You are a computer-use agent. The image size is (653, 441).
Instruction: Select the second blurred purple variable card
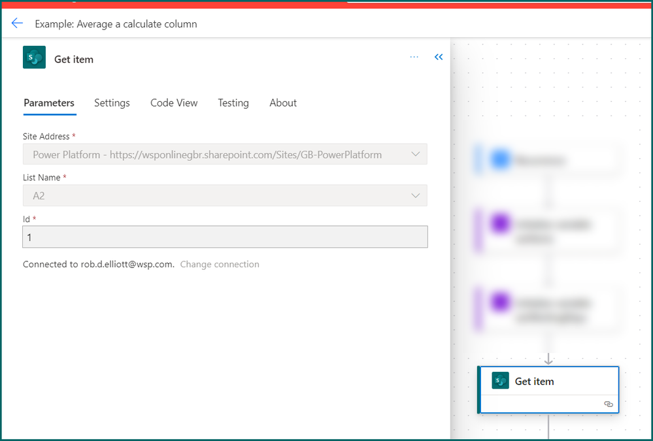(548, 310)
